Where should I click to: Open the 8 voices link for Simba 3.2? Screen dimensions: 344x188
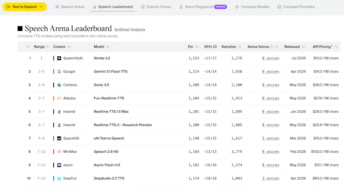(x=271, y=58)
